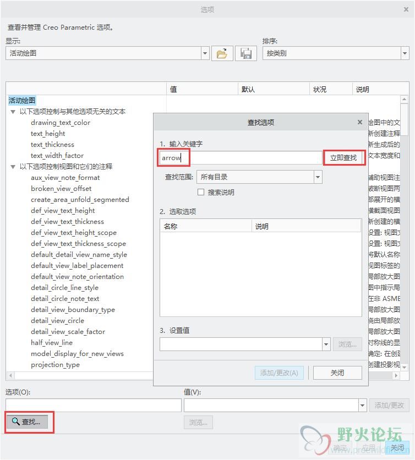The height and width of the screenshot is (460, 415).
Task: Select the 活动绘图 root tree item
Action: pyautogui.click(x=22, y=100)
